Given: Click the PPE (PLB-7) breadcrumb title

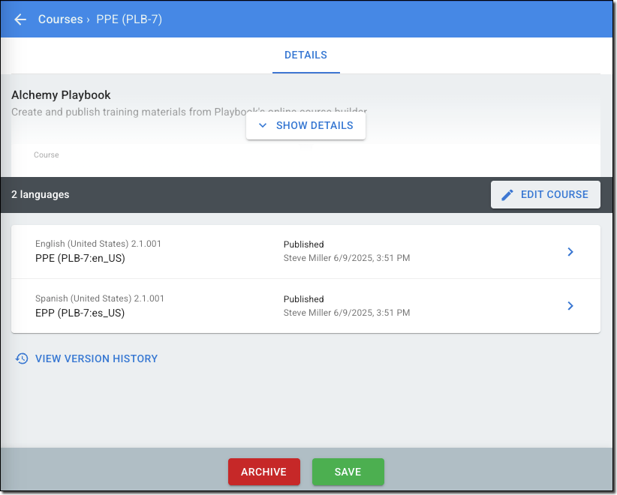Looking at the screenshot, I should (x=129, y=19).
